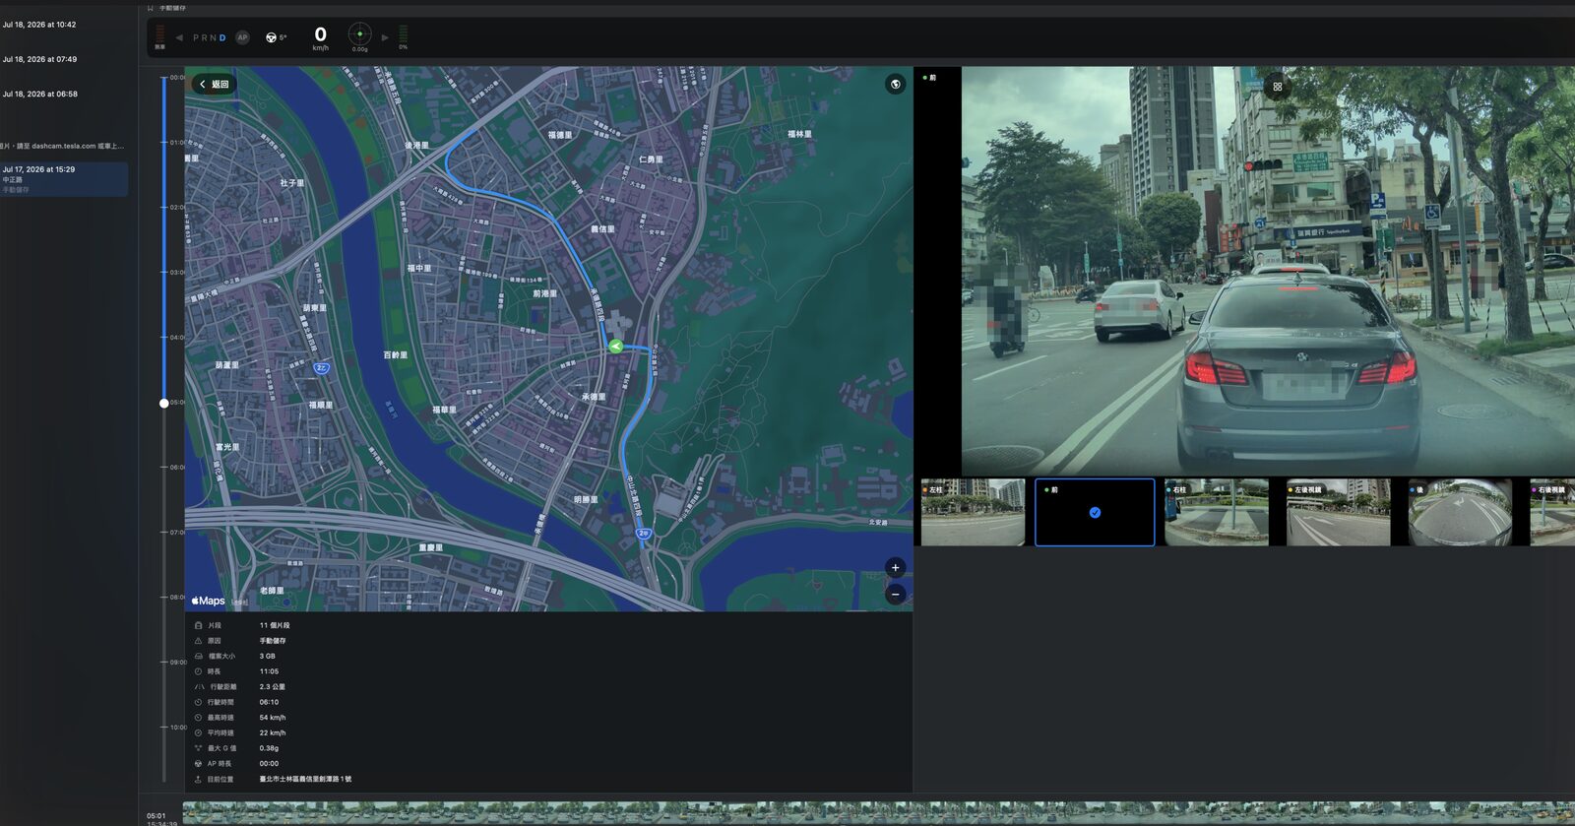Click the AP autopilot indicator icon
1575x826 pixels.
point(242,37)
